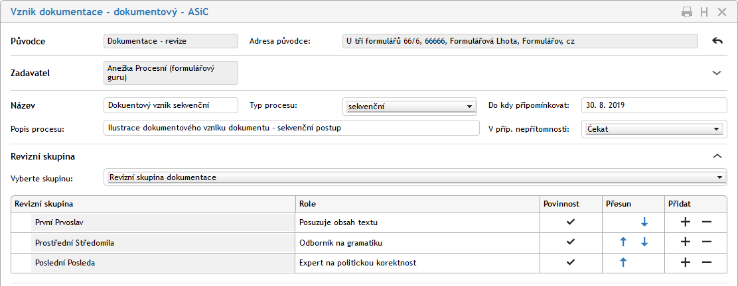Viewport: 738px width, 286px height.
Task: Click the H icon in title bar
Action: pos(704,12)
